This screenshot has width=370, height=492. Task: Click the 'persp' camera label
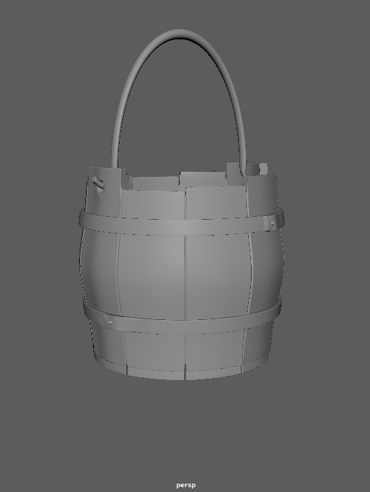click(x=186, y=485)
